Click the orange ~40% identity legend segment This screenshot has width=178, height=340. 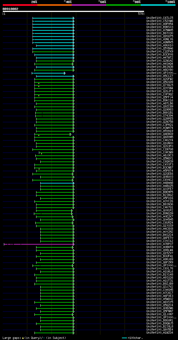pos(55,5)
